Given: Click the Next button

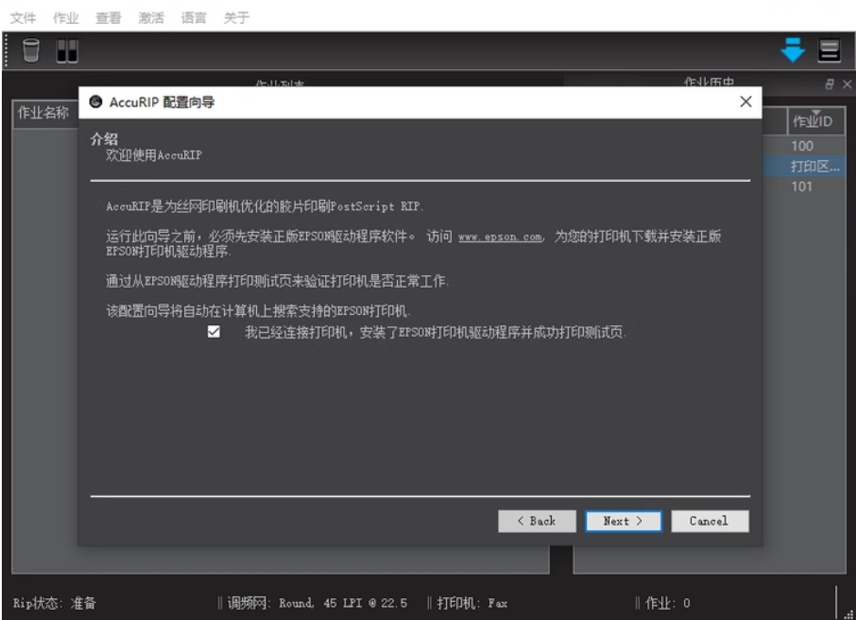Looking at the screenshot, I should 623,521.
